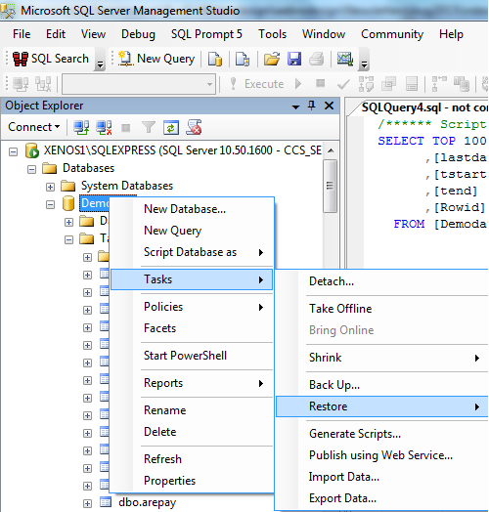This screenshot has width=489, height=512.
Task: Open the Help menu
Action: pos(451,34)
